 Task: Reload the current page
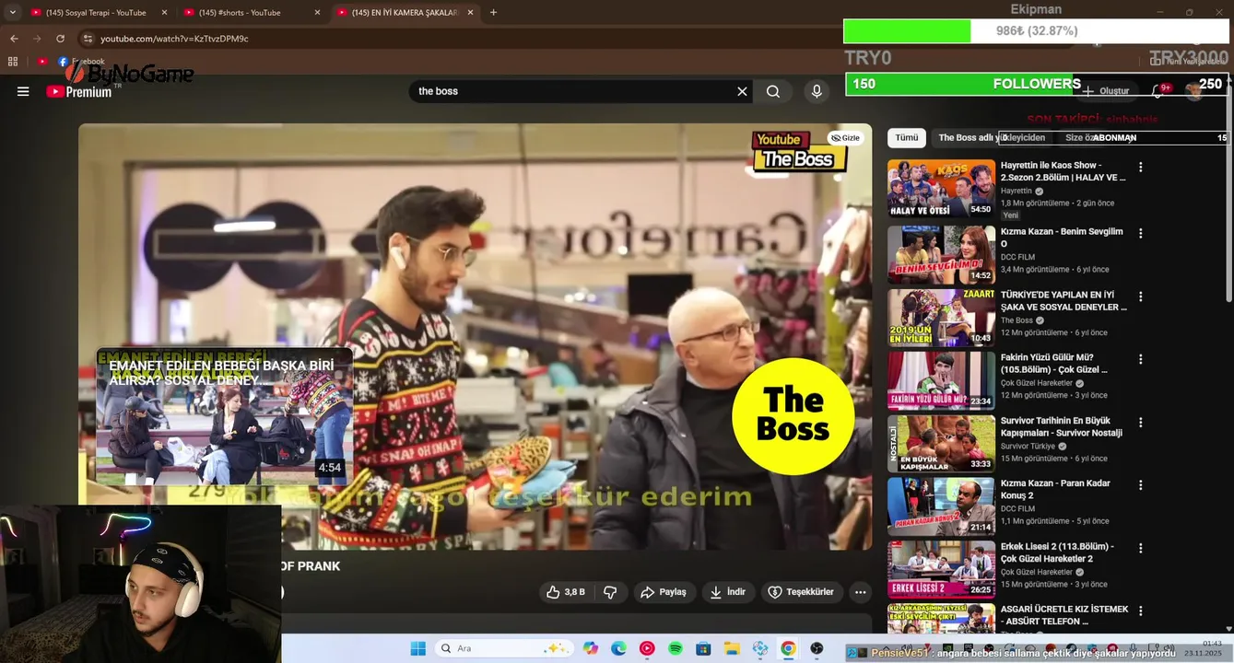[x=60, y=39]
